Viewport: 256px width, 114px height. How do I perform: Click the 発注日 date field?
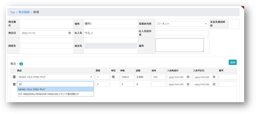[47, 33]
